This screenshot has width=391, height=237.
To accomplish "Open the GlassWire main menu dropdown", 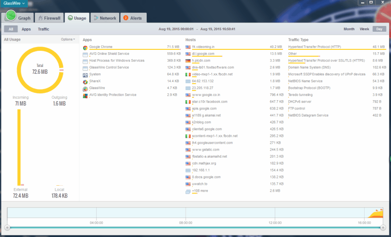I will [x=14, y=3].
